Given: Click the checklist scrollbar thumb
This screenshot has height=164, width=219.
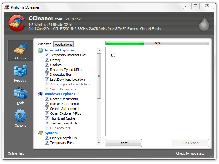Looking at the screenshot, I should click(x=99, y=76).
